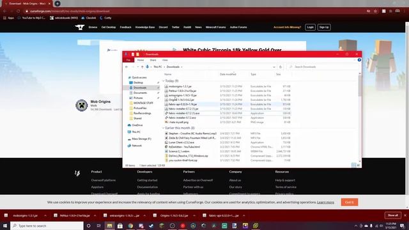Image resolution: width=409 pixels, height=230 pixels.
Task: Open the RawRecordings folder in sidebar
Action: [x=142, y=114]
